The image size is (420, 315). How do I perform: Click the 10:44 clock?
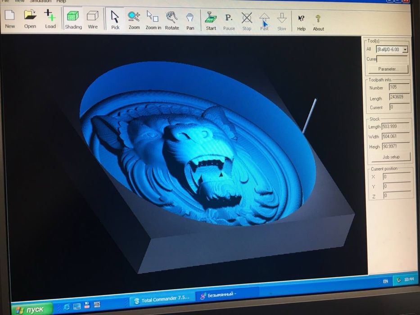[x=409, y=279]
